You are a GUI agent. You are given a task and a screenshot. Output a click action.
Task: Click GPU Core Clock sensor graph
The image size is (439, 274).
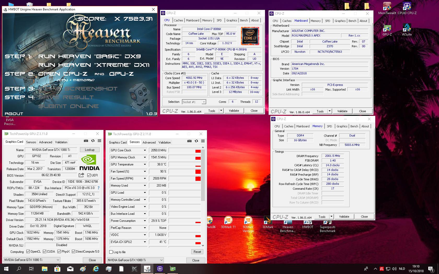(185, 150)
